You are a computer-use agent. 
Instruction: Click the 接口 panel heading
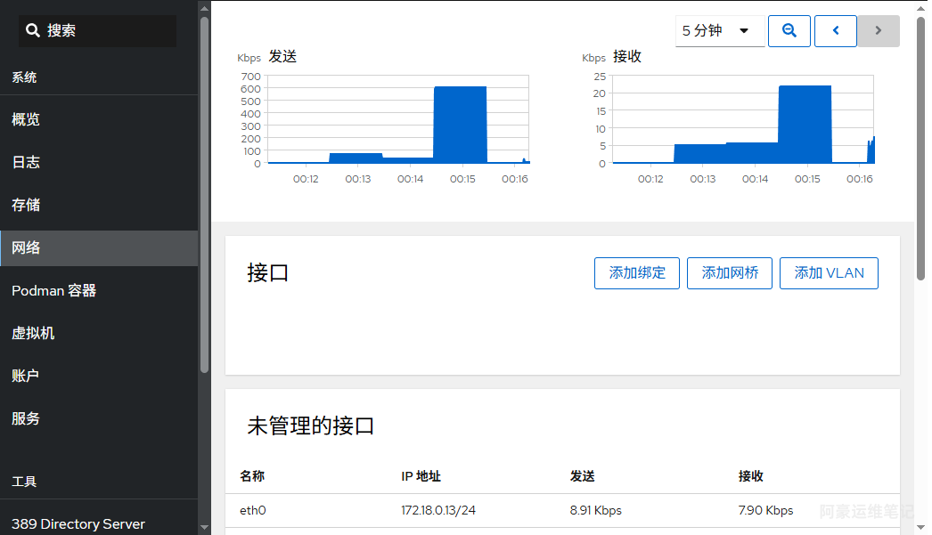pos(268,273)
